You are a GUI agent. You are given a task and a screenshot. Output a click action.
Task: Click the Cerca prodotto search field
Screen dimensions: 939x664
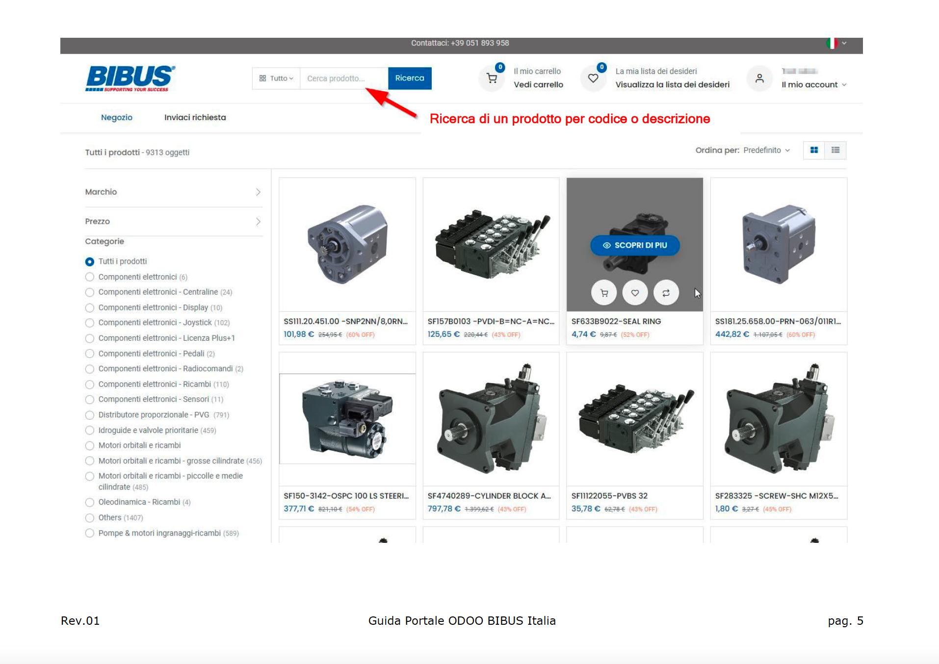[343, 78]
